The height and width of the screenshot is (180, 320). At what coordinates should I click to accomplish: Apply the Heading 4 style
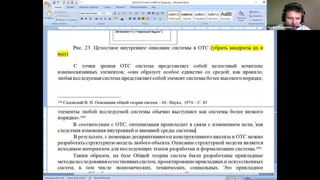[x=200, y=16]
